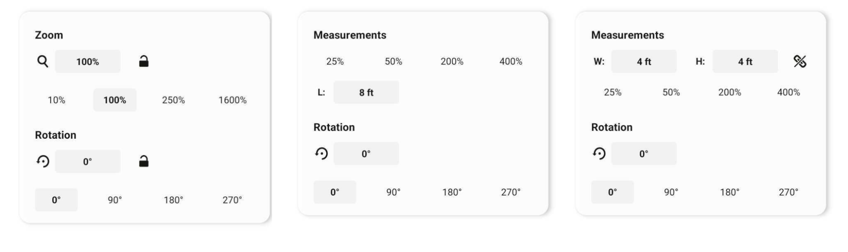848x252 pixels.
Task: Choose 270° rotation in the W/H panel
Action: 788,192
